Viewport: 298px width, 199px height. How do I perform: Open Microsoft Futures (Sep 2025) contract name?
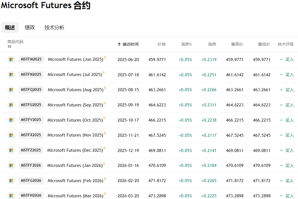75,105
